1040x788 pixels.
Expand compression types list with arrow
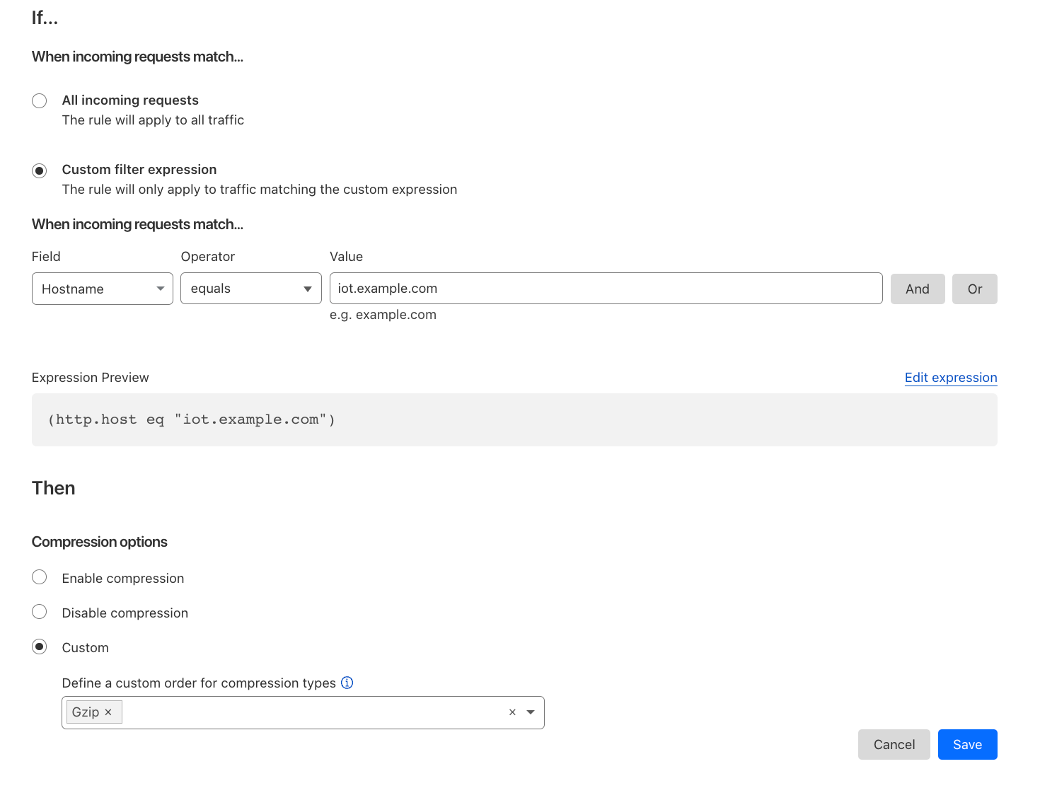[x=531, y=712]
